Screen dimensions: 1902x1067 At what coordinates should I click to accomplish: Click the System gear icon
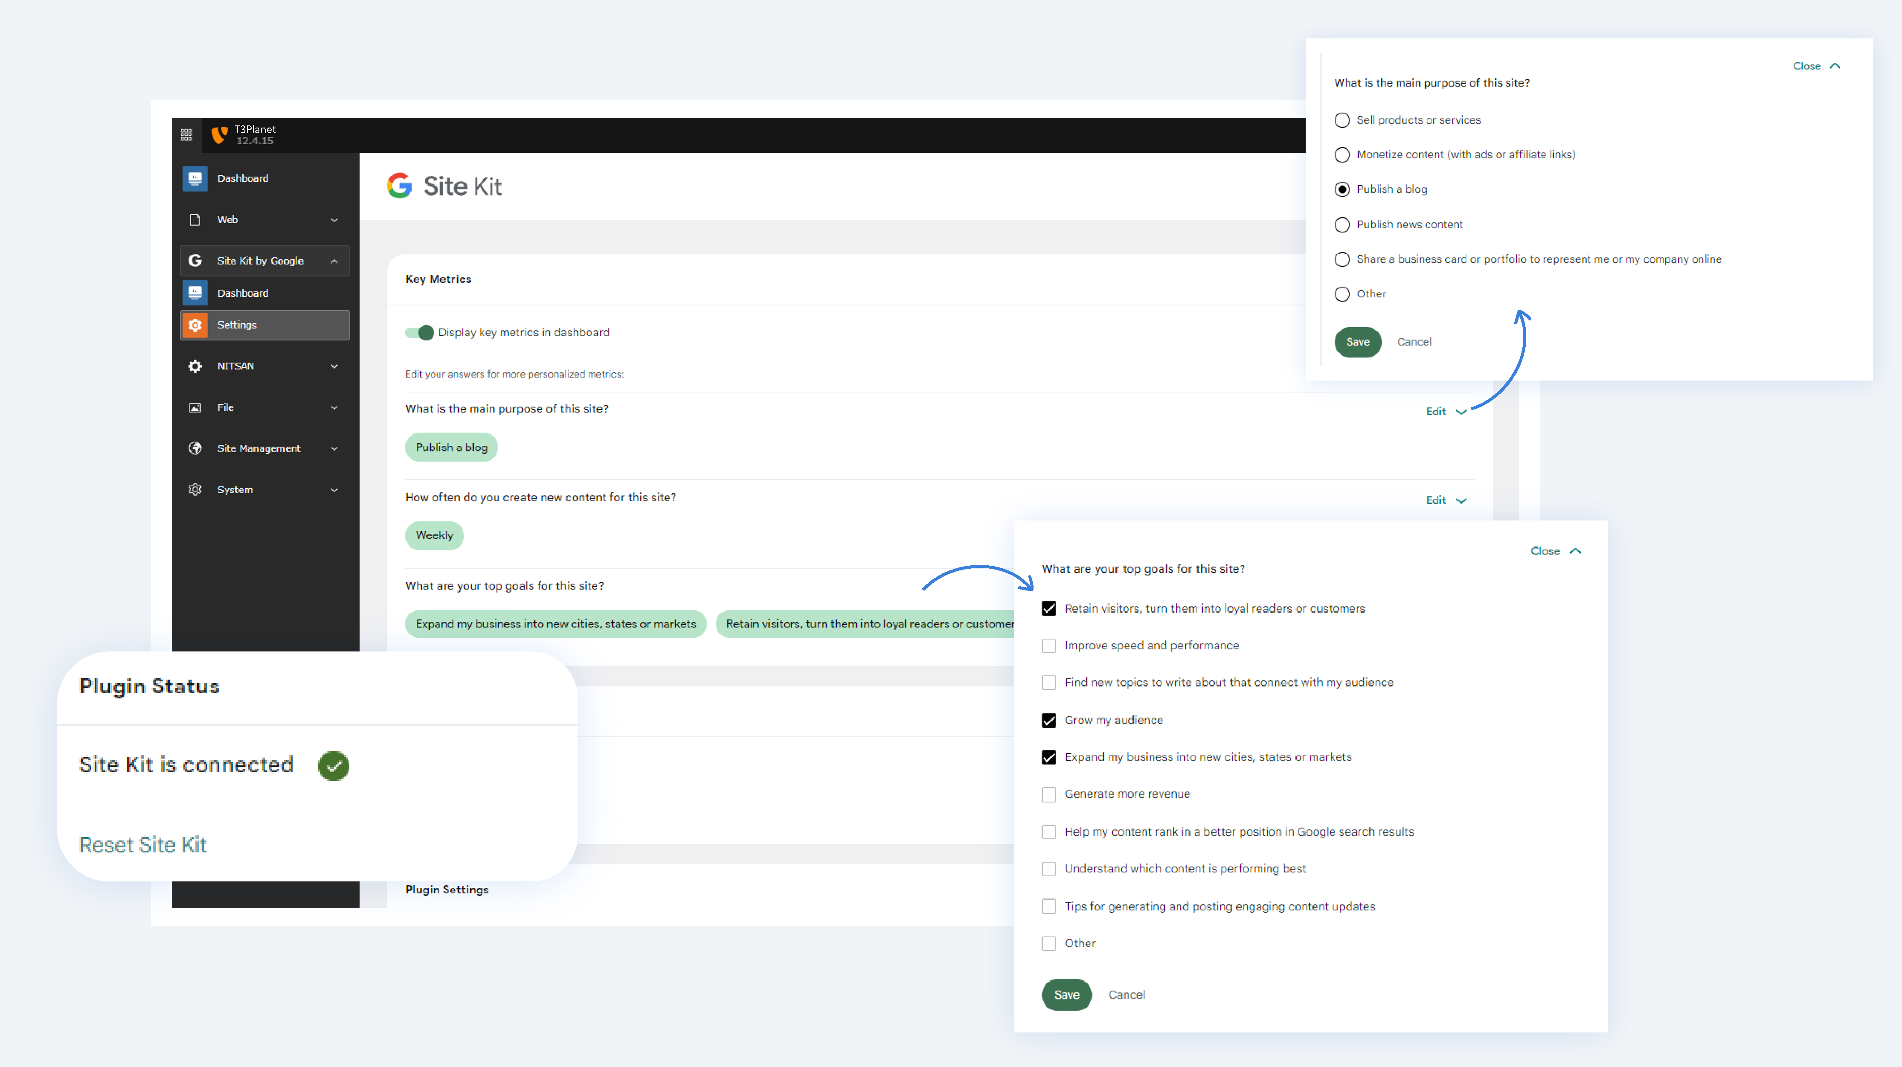click(195, 490)
